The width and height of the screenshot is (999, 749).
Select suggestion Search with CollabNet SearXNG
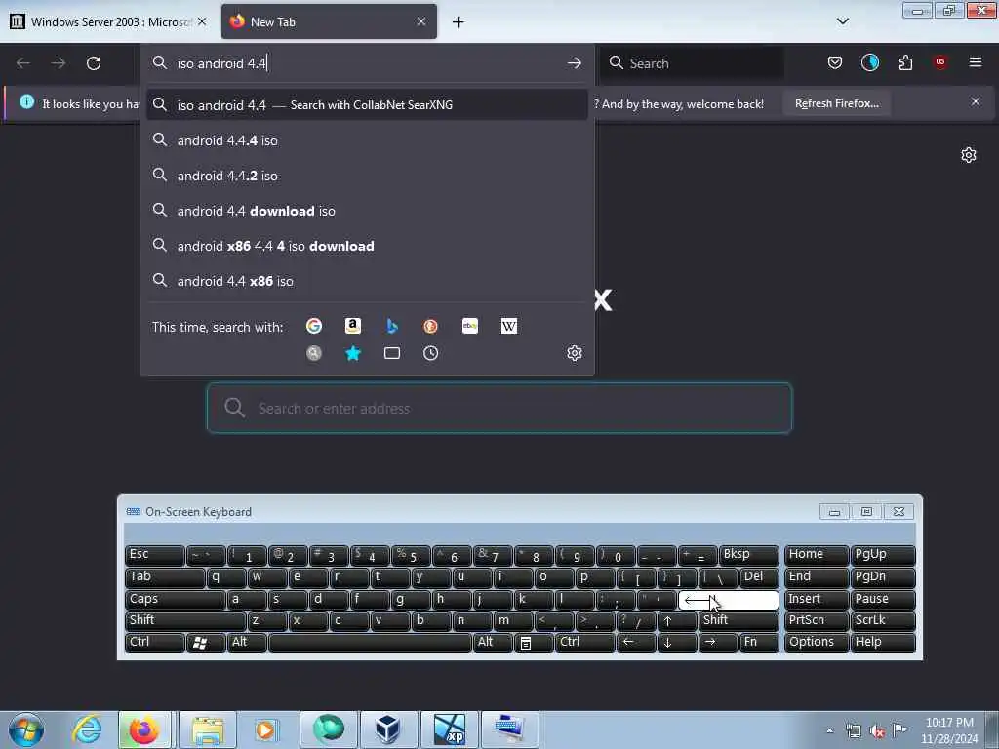pos(367,105)
